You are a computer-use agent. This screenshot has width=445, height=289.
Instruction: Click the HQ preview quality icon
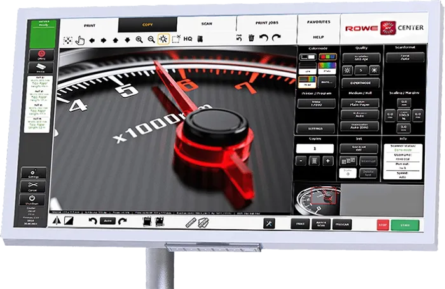pyautogui.click(x=188, y=39)
